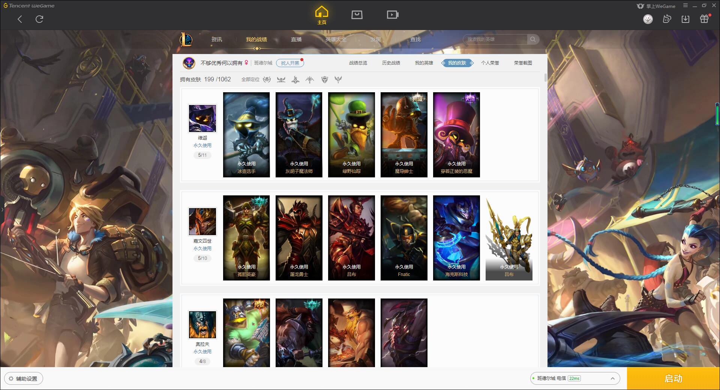Open the 我的战绩 tab

point(256,39)
